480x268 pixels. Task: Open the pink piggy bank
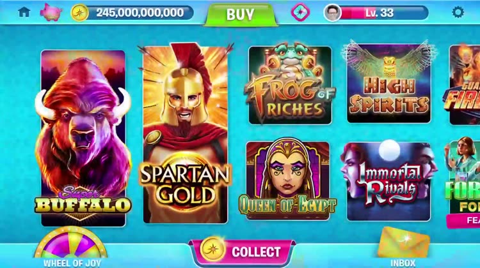click(x=51, y=12)
